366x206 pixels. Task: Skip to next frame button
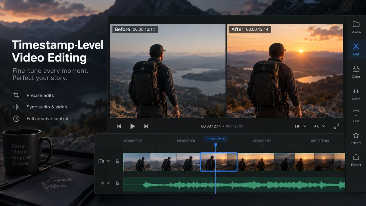[146, 126]
